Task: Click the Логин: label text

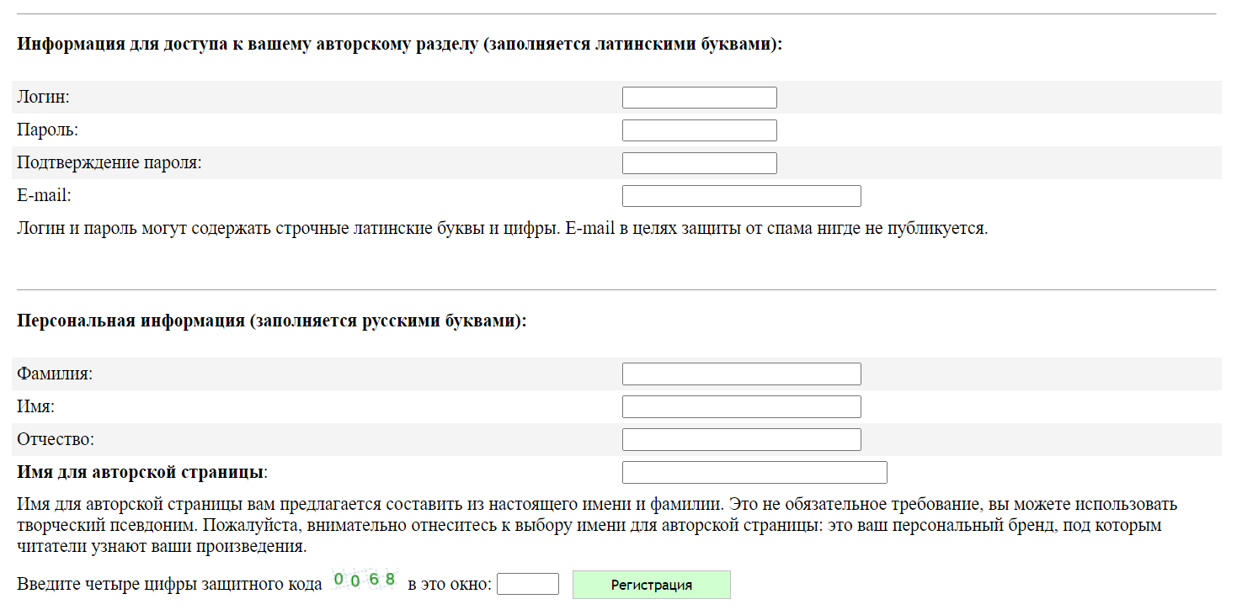Action: click(43, 97)
